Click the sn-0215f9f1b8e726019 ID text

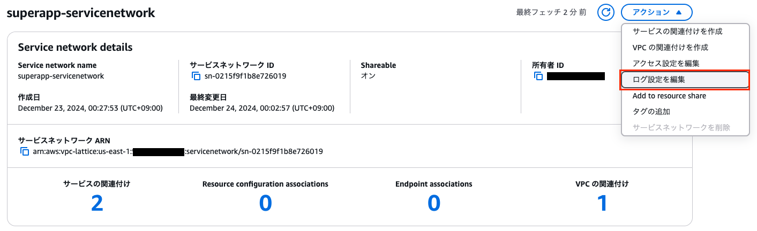click(245, 76)
